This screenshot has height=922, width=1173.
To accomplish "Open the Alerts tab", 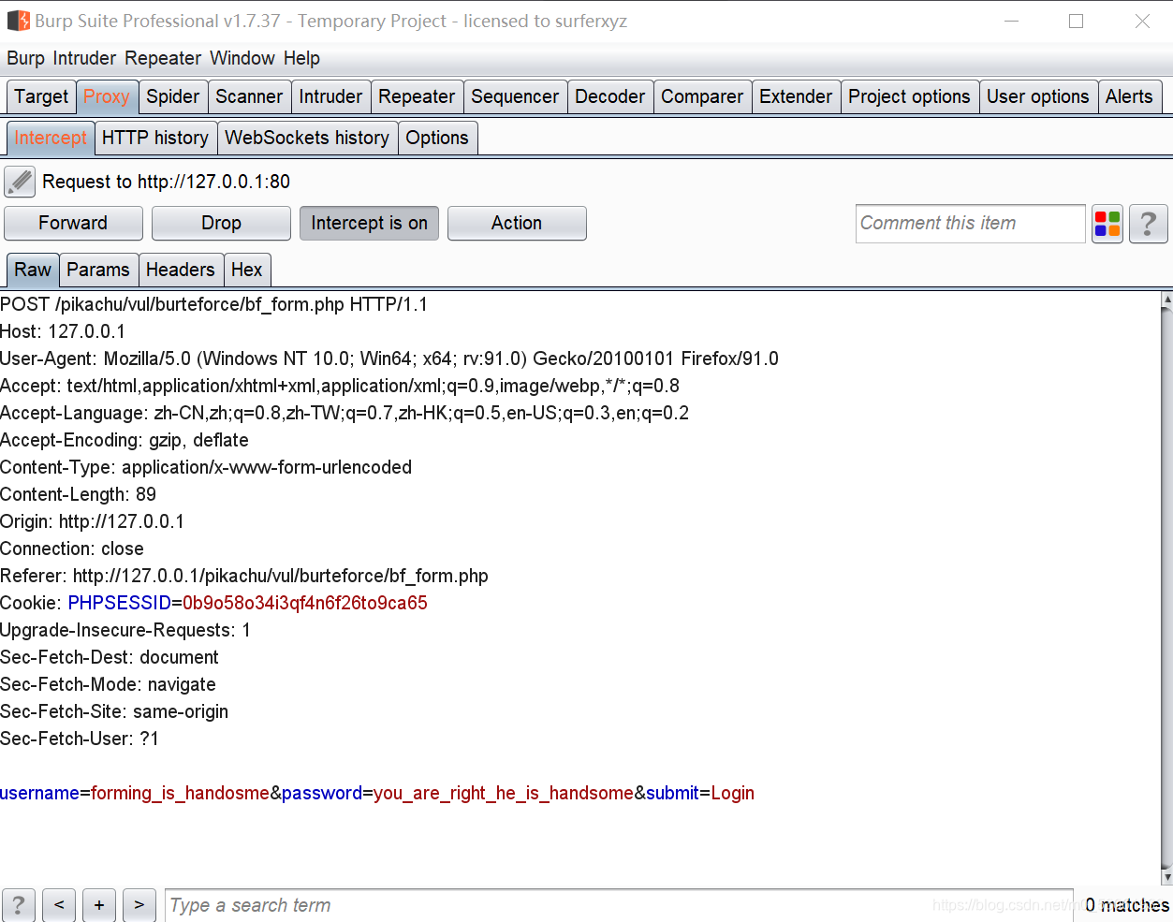I will click(1129, 96).
